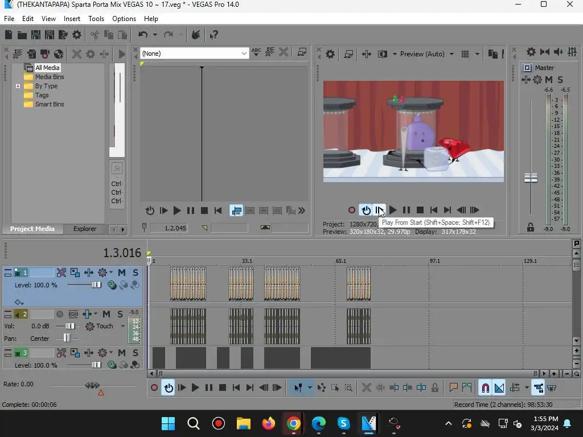
Task: Stop playback in the timeline transport bar
Action: [223, 388]
